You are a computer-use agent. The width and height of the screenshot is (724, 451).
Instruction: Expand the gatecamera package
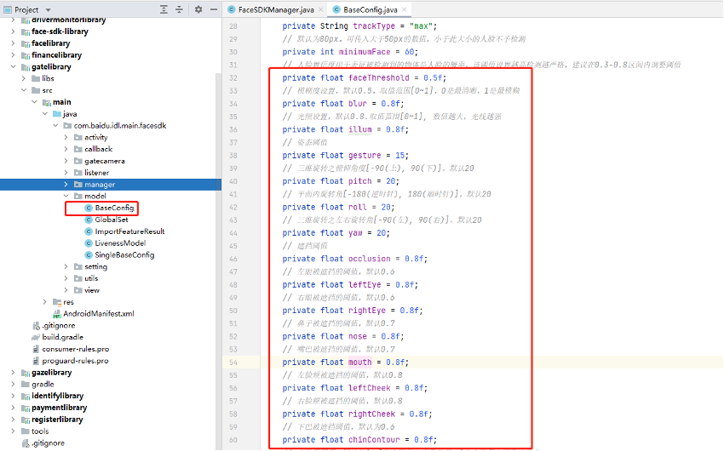pos(66,161)
